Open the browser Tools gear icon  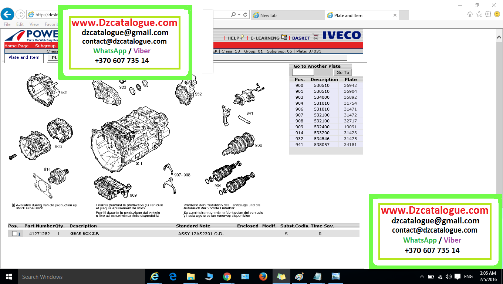[x=488, y=14]
